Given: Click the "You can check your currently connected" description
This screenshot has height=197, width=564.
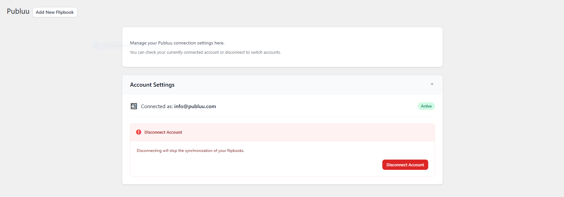Looking at the screenshot, I should (205, 52).
